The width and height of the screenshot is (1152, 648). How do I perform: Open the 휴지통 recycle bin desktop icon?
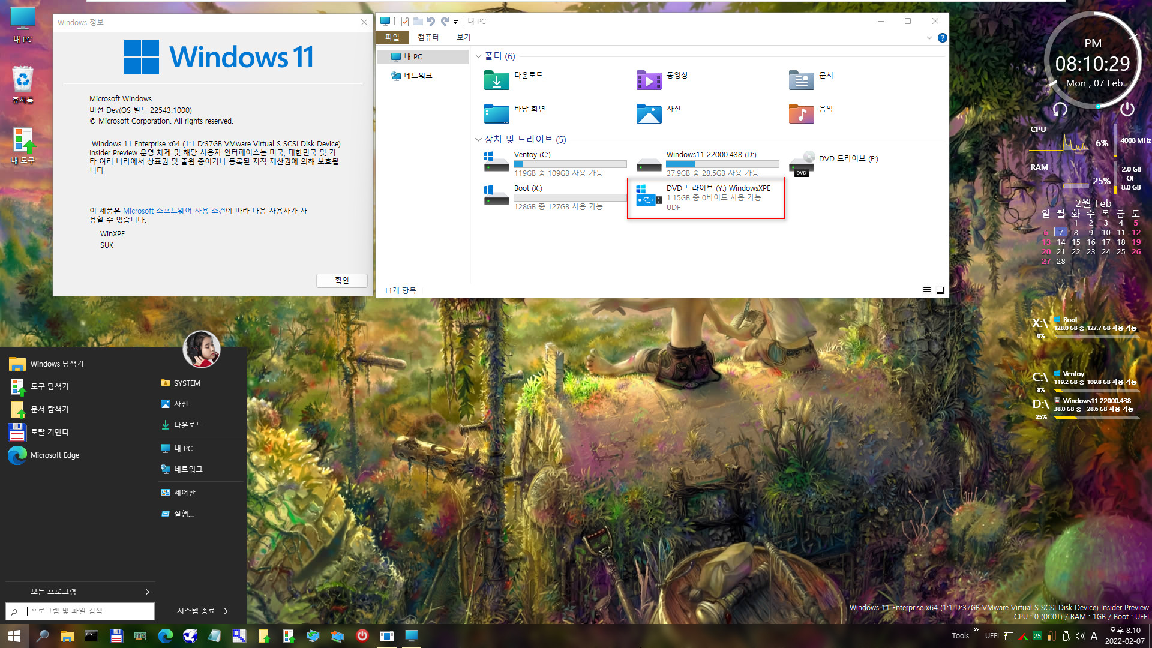pyautogui.click(x=23, y=85)
